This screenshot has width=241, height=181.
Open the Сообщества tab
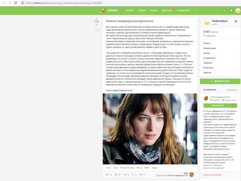tap(183, 11)
